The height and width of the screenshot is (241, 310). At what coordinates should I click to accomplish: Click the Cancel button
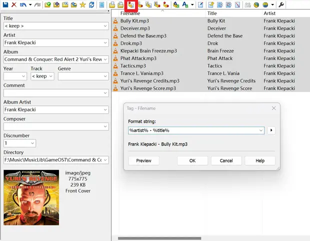pyautogui.click(x=226, y=160)
